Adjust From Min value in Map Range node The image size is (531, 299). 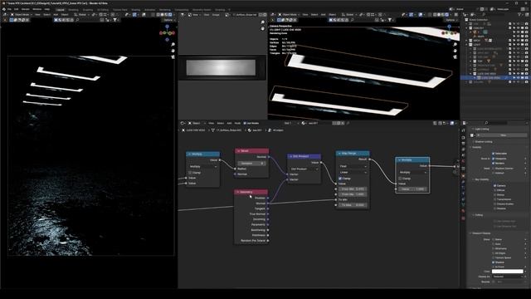pos(353,189)
